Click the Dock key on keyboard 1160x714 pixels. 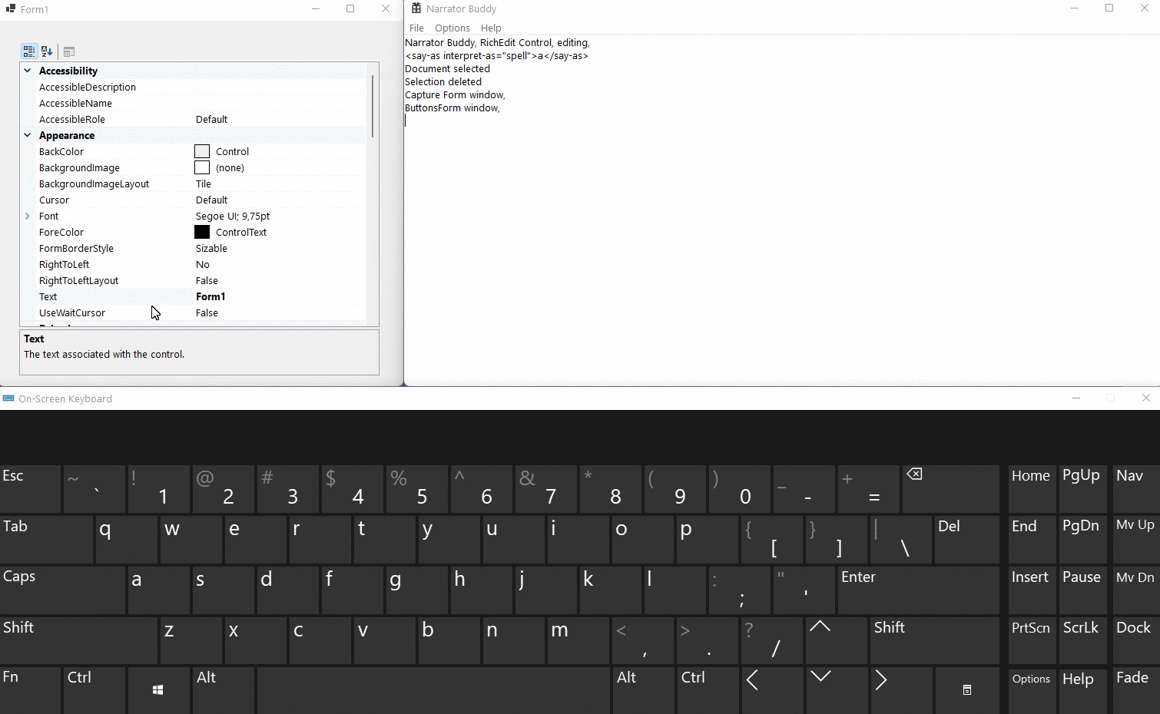click(x=1136, y=640)
